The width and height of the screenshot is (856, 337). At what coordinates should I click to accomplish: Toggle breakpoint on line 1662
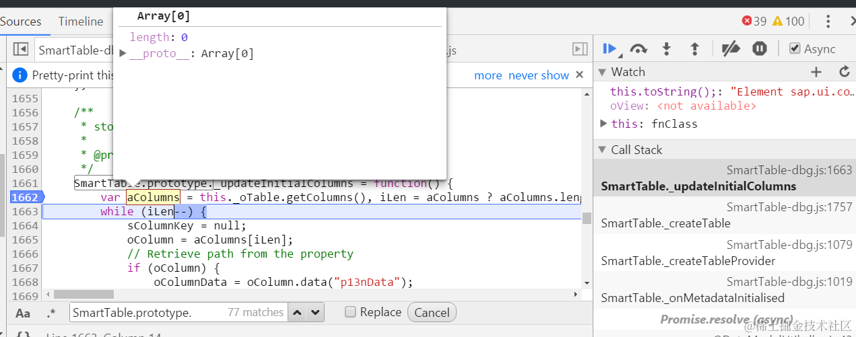[x=26, y=197]
